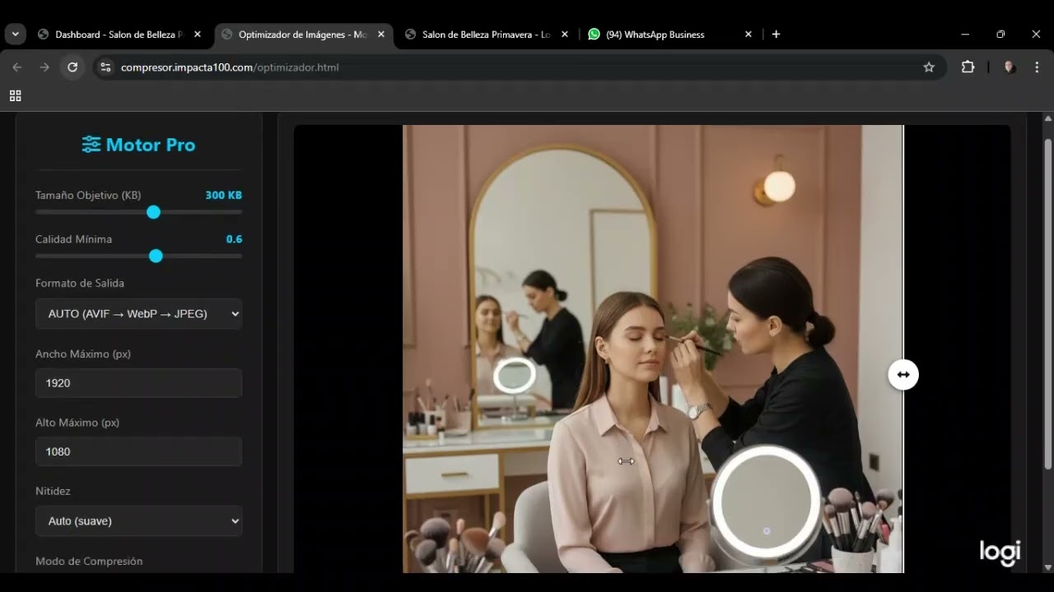Screen dimensions: 1054x592
Task: Go forward to the next page
Action: [44, 67]
